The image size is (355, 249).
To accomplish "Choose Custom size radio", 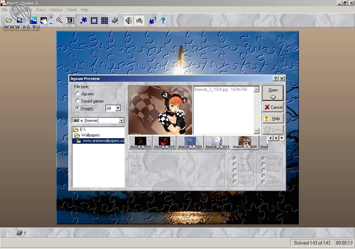I will [x=263, y=182].
